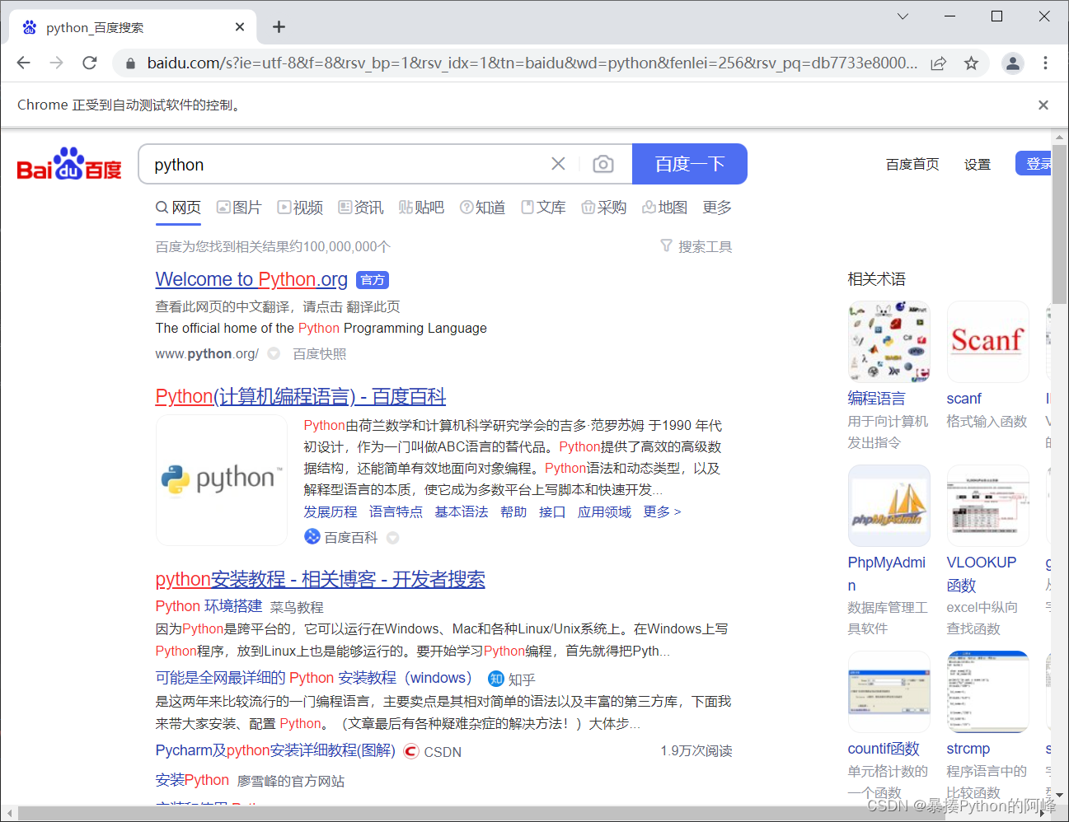Open python安装教程 开发者搜索 result
Image resolution: width=1069 pixels, height=822 pixels.
(x=321, y=579)
